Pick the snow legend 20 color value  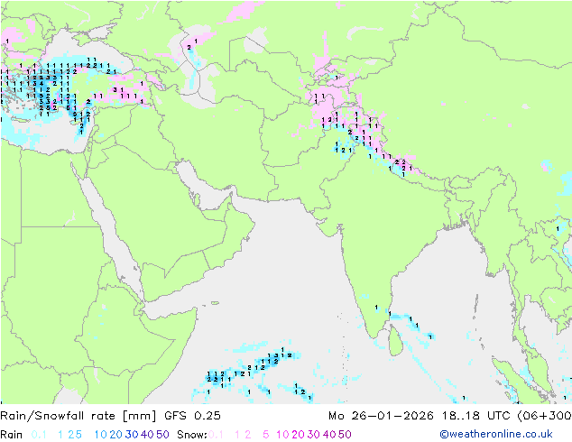(x=298, y=435)
